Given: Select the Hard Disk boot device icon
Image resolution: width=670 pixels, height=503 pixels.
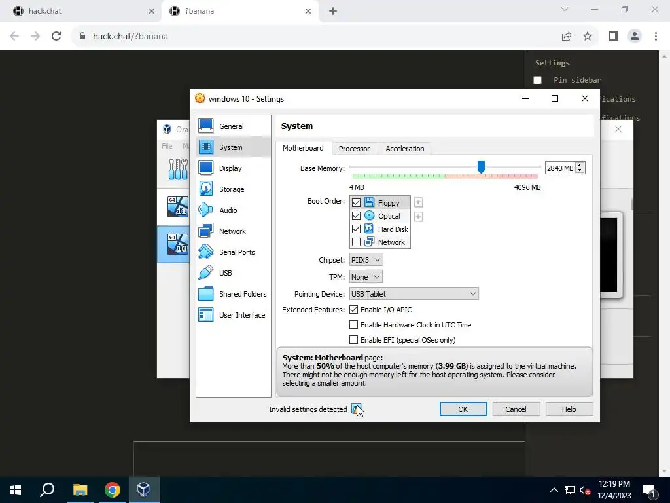Looking at the screenshot, I should (369, 229).
